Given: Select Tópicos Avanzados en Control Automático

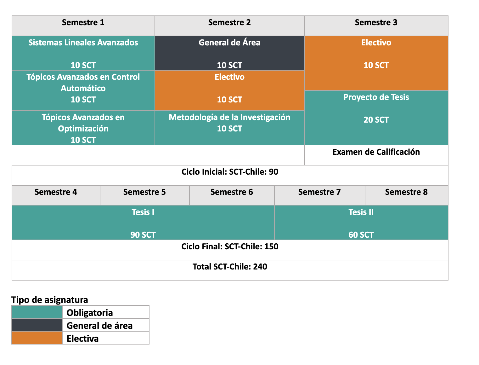Looking at the screenshot, I should [83, 90].
